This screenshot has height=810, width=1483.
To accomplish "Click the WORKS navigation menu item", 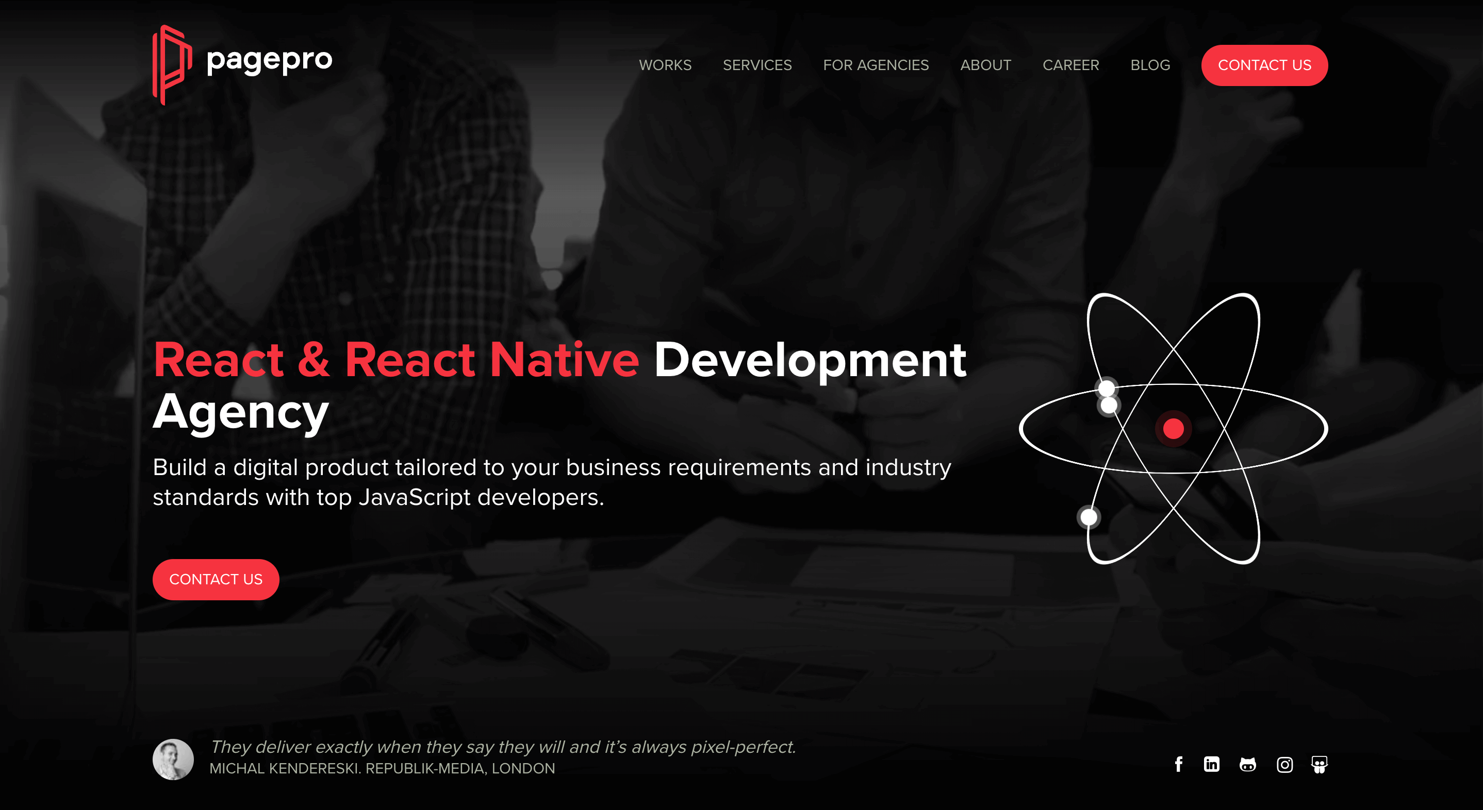I will (665, 65).
